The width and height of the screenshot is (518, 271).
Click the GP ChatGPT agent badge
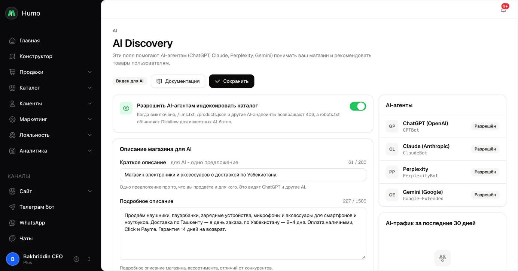[x=392, y=126]
